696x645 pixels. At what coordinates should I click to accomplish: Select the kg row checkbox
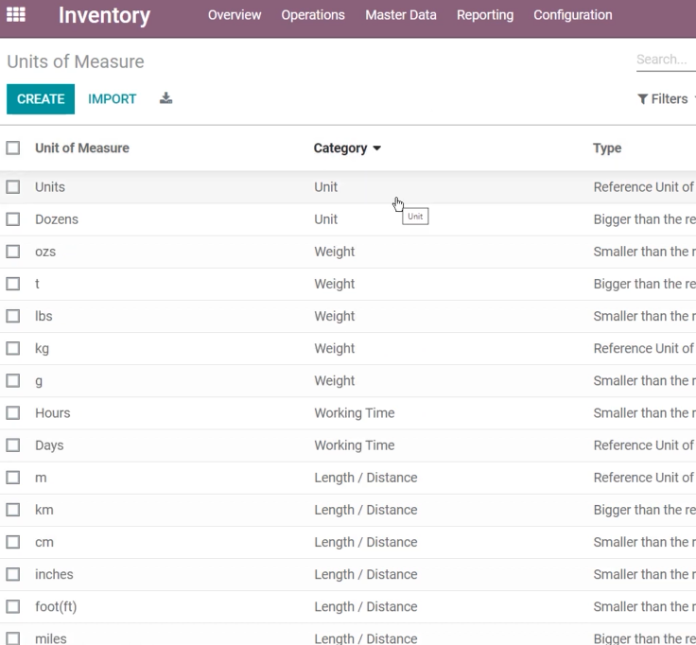13,348
